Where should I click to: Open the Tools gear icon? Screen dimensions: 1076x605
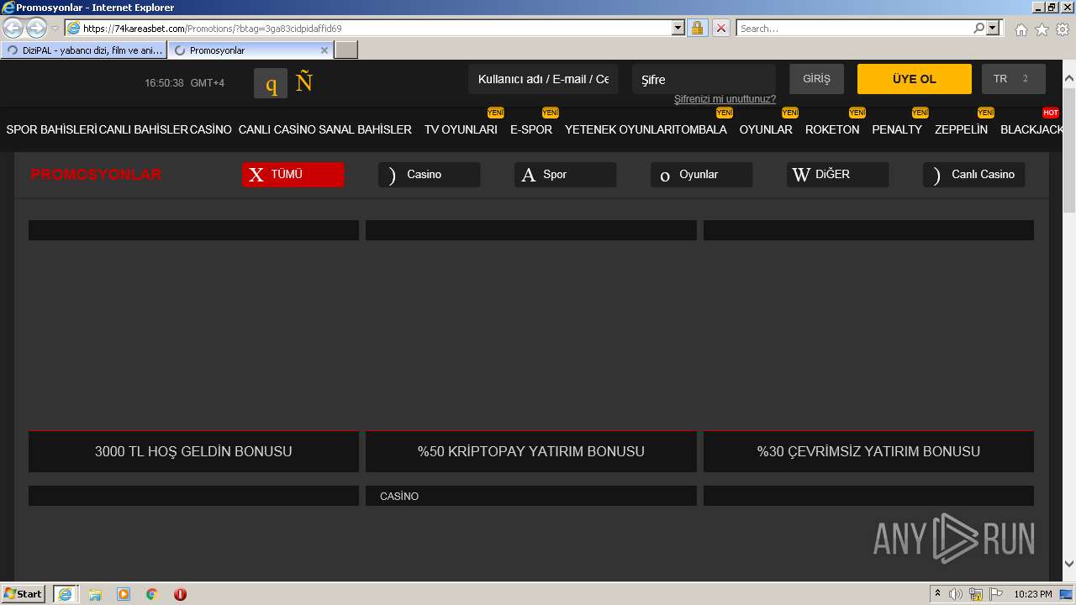(1063, 29)
